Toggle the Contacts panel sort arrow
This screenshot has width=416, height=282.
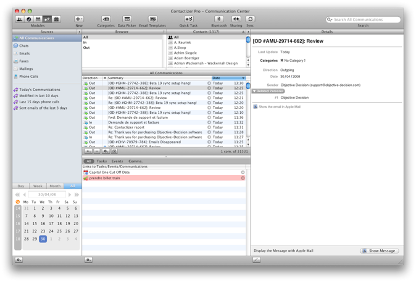[x=243, y=32]
